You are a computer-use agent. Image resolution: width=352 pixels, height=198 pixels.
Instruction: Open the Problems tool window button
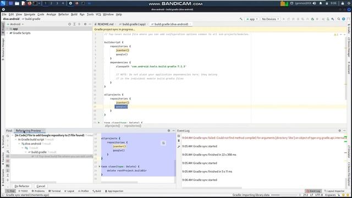click(38, 191)
